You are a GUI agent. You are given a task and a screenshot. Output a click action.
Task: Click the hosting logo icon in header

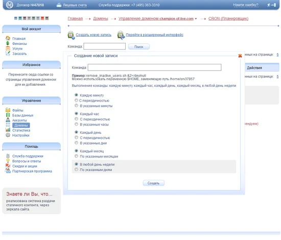10,5
